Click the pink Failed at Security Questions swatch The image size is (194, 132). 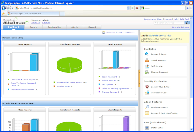coord(99,88)
